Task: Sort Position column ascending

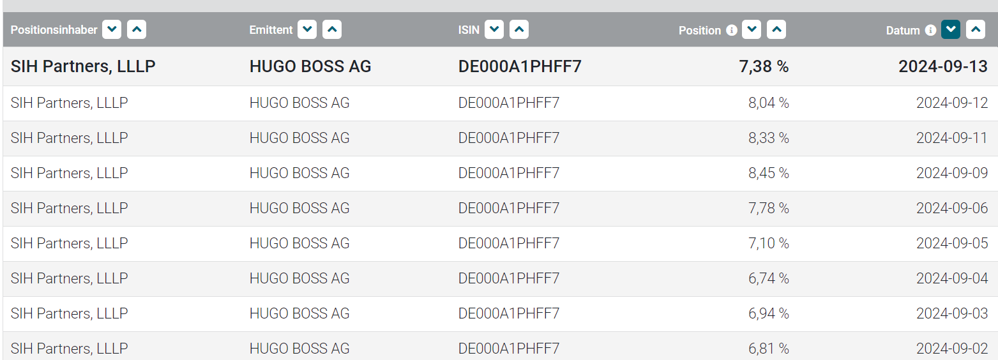Action: (776, 29)
